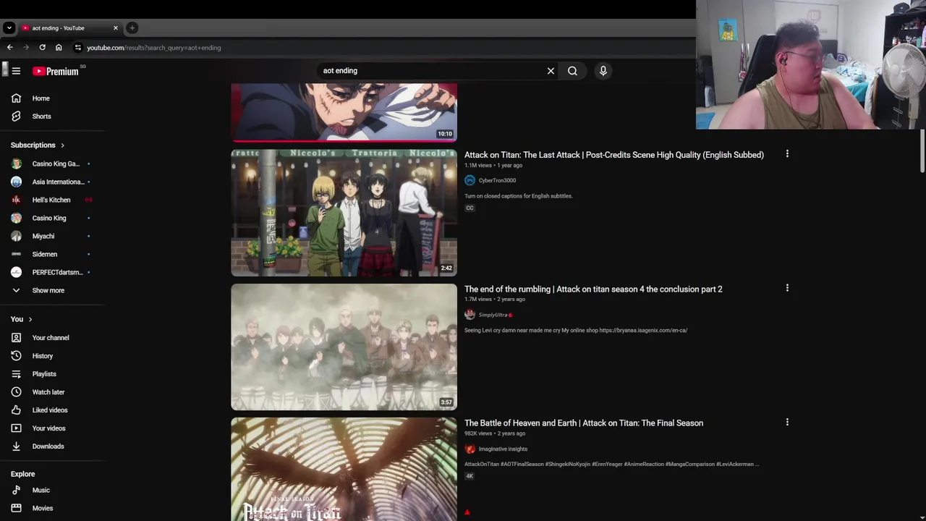
Task: Open options menu for rumbling video
Action: (787, 288)
